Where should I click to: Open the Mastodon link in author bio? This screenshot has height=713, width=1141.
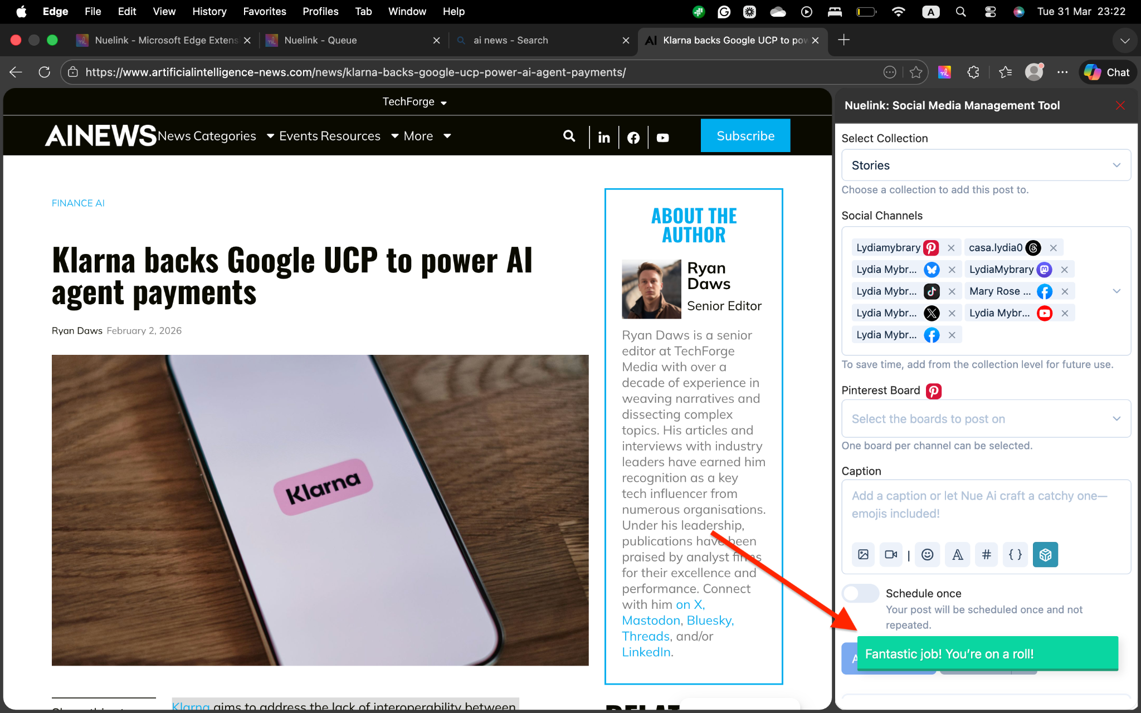(x=651, y=621)
